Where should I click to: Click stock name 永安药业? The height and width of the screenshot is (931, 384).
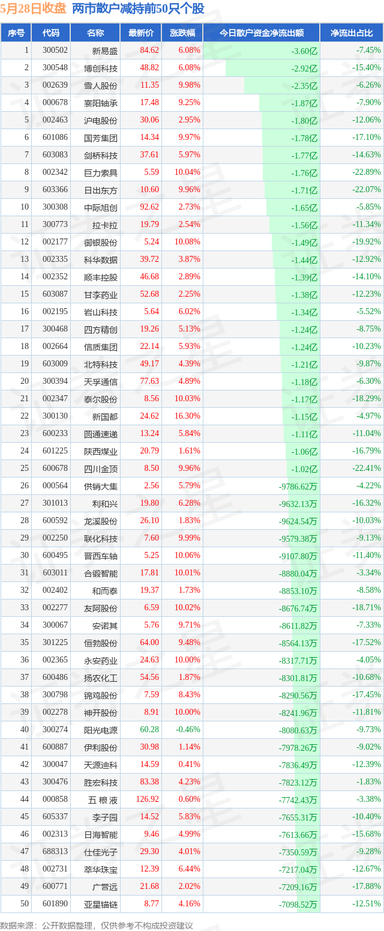click(101, 660)
